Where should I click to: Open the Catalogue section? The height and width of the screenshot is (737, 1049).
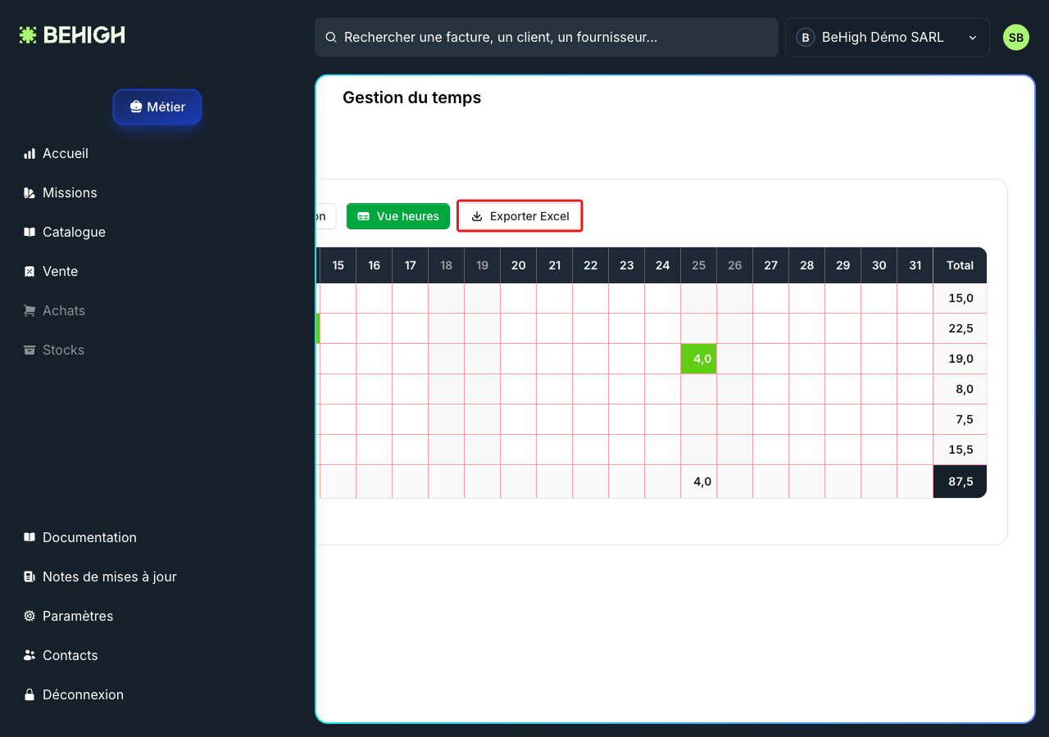74,232
